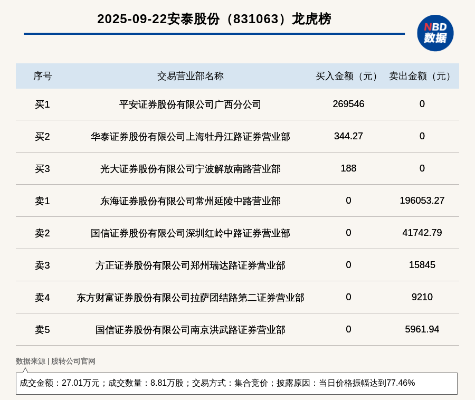
Task: Click the 成交金额：27.01万元 summary box
Action: point(236,383)
